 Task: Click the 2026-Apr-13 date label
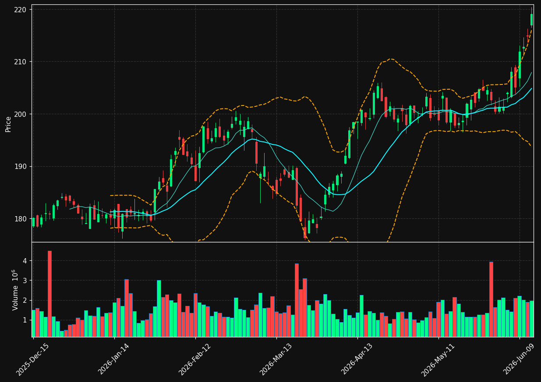[357, 359]
